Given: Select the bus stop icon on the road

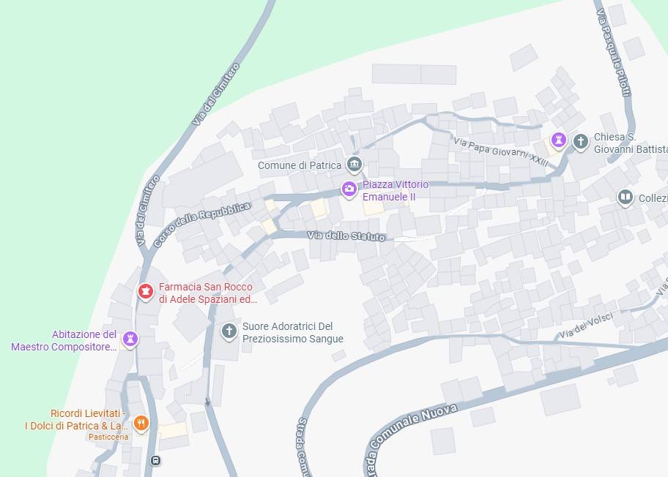Looking at the screenshot, I should click(x=155, y=460).
